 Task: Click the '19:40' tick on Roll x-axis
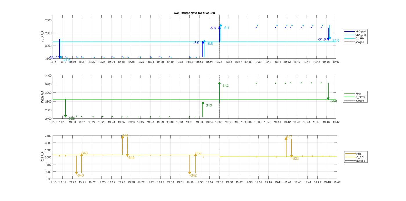click(x=268, y=182)
